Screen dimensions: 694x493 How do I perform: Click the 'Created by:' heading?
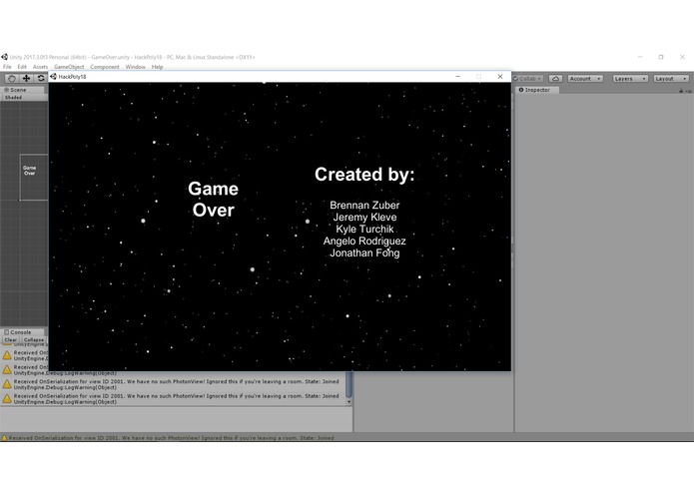point(364,175)
